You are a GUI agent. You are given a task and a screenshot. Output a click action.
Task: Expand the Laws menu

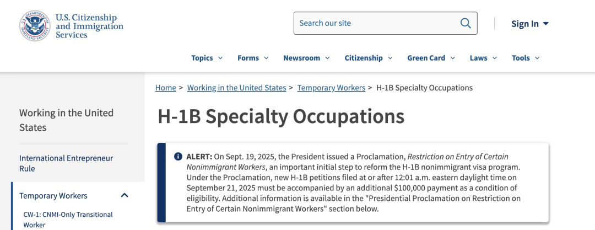(x=483, y=58)
